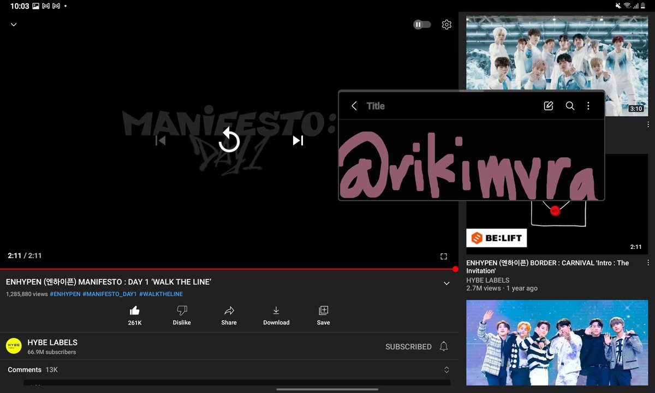Click the video title 'WALK THE LINE'

point(109,282)
